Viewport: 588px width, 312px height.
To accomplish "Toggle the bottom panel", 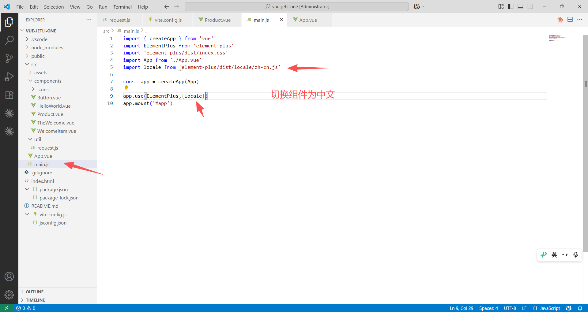I will point(520,6).
